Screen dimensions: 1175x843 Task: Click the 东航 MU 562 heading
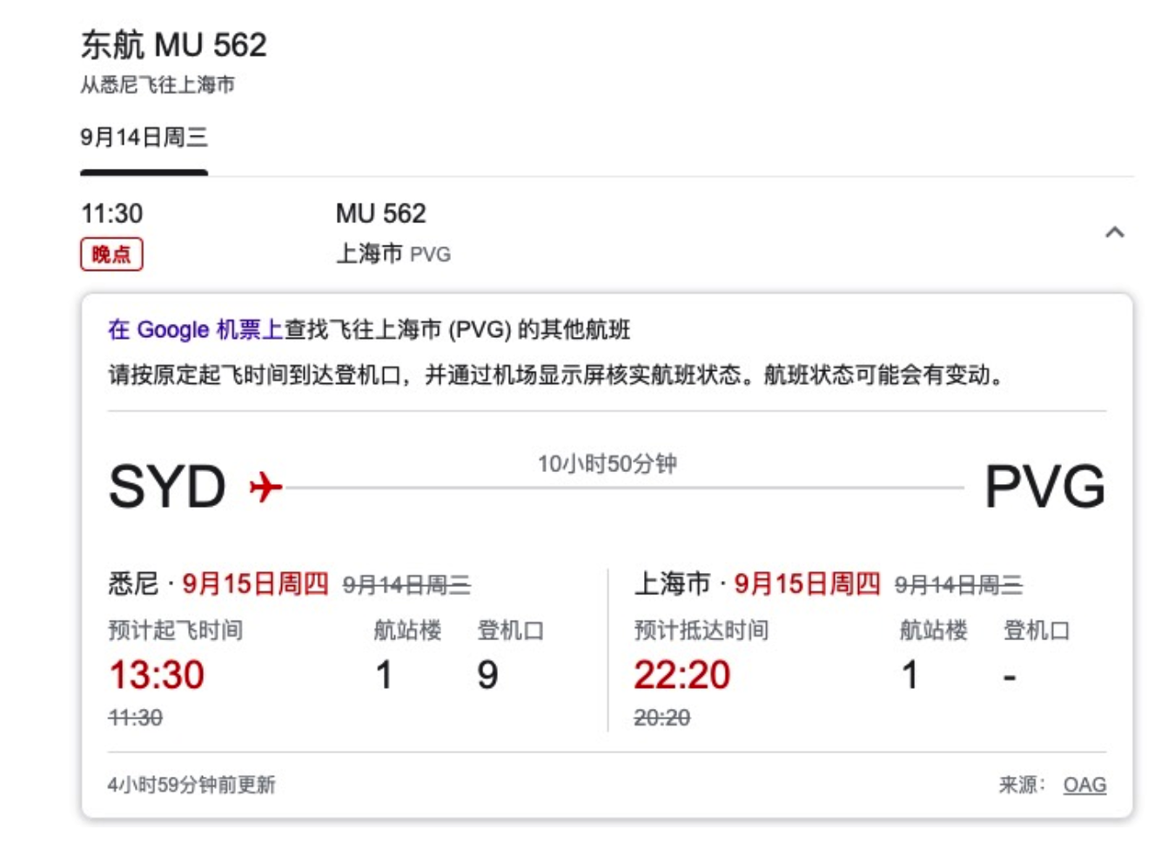point(174,45)
